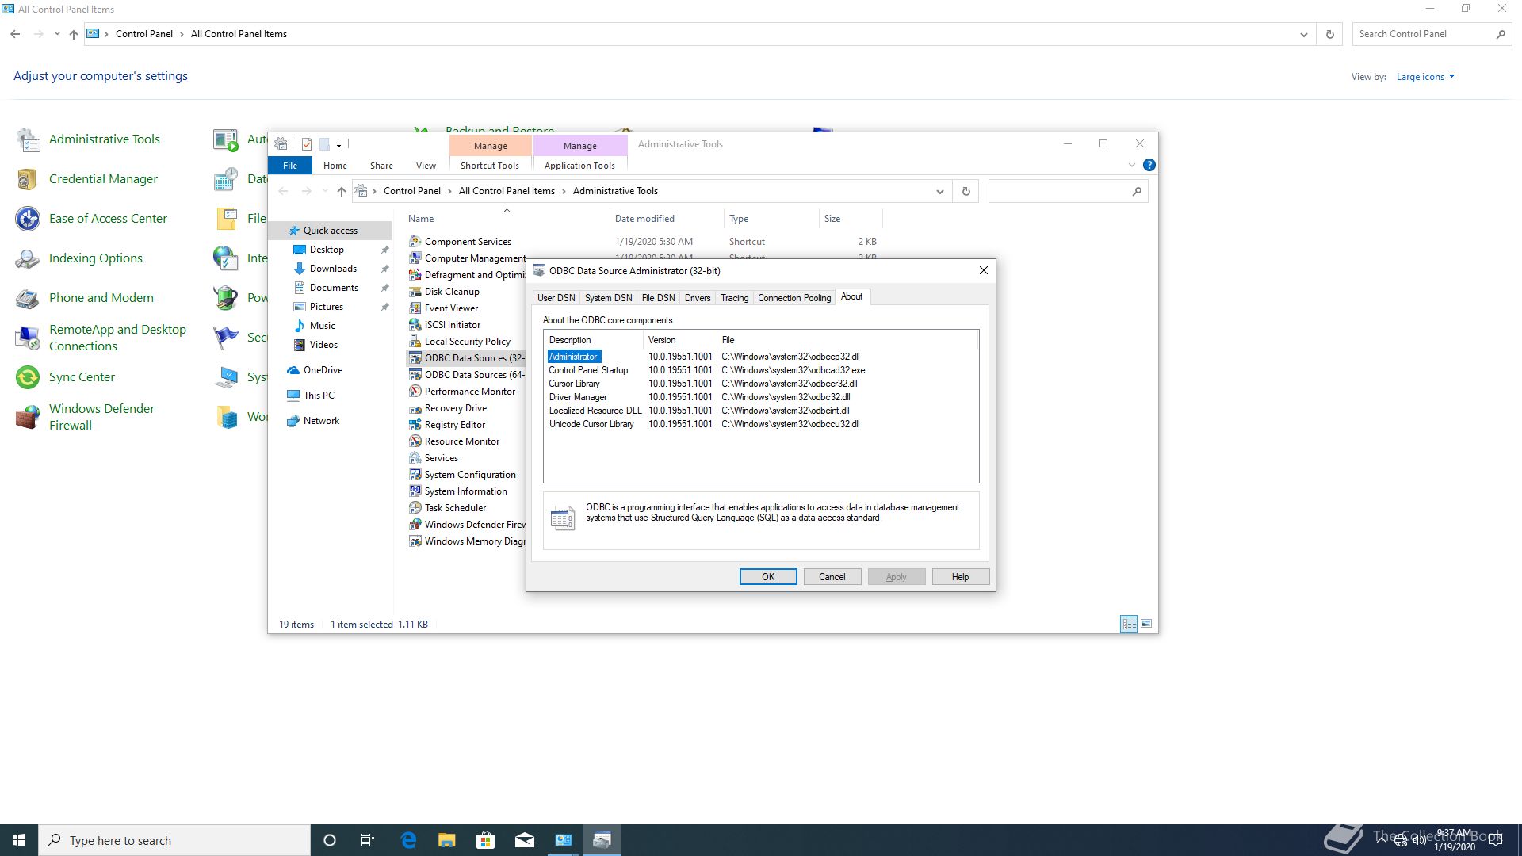This screenshot has height=856, width=1522.
Task: Click Component Services shortcut icon
Action: coord(415,241)
